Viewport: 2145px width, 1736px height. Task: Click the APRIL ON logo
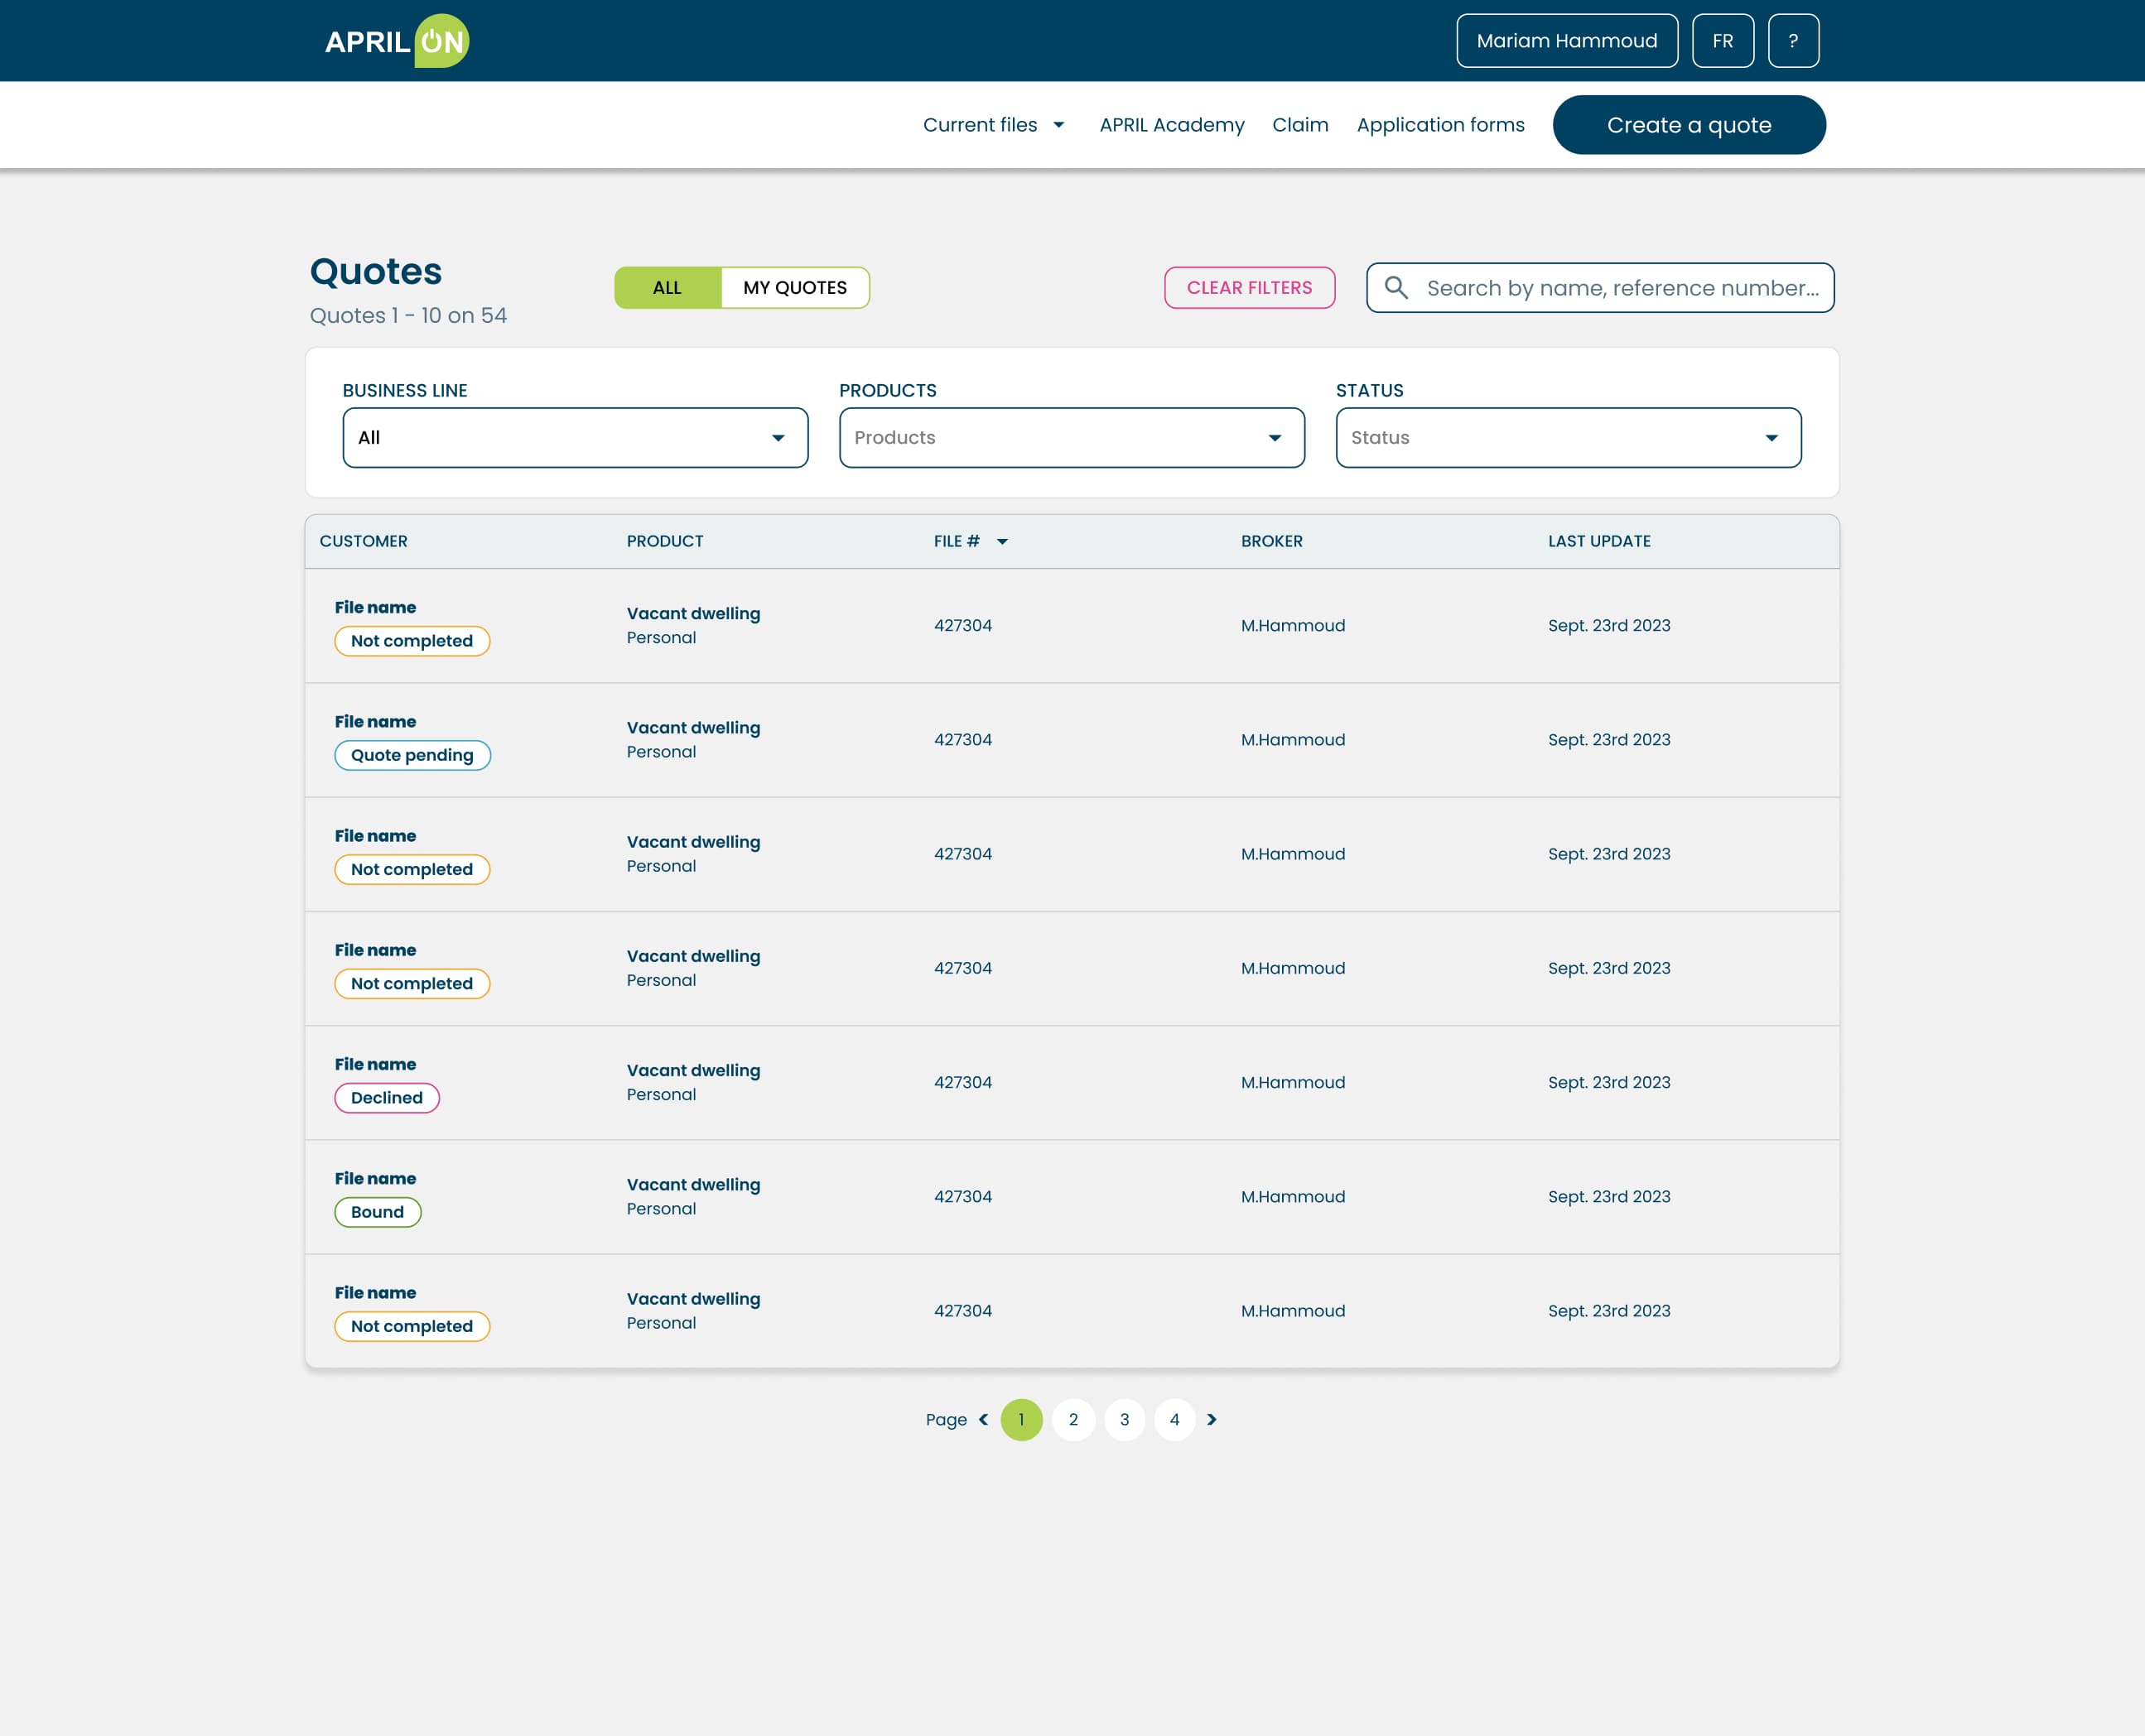398,41
